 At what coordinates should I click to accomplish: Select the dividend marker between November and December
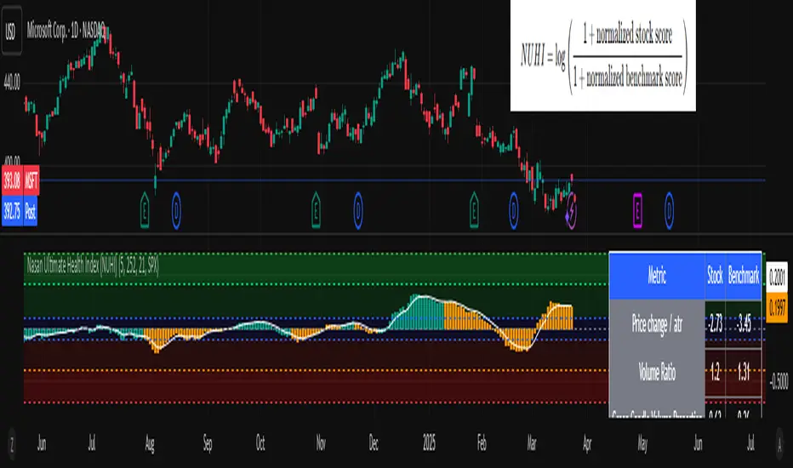[358, 210]
